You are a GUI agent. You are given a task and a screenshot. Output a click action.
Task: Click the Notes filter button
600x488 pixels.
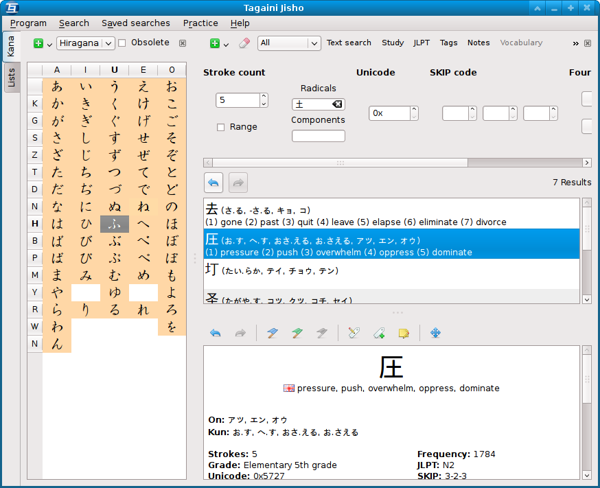tap(478, 43)
